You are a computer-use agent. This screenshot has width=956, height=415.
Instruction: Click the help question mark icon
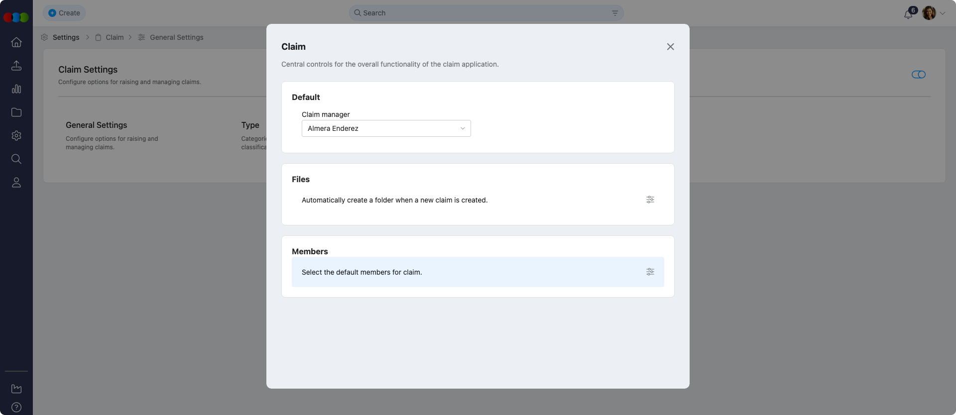pos(16,407)
